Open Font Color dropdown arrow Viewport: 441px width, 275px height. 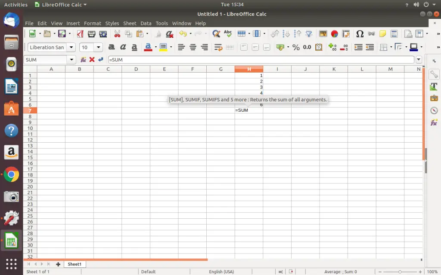(155, 47)
